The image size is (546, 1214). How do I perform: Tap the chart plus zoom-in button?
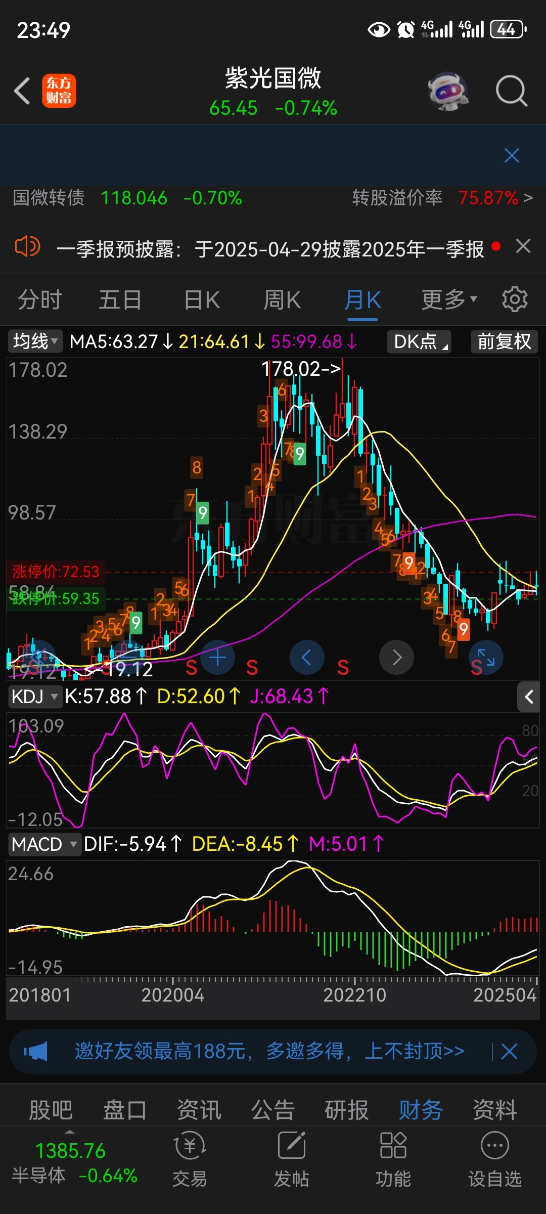coord(217,658)
